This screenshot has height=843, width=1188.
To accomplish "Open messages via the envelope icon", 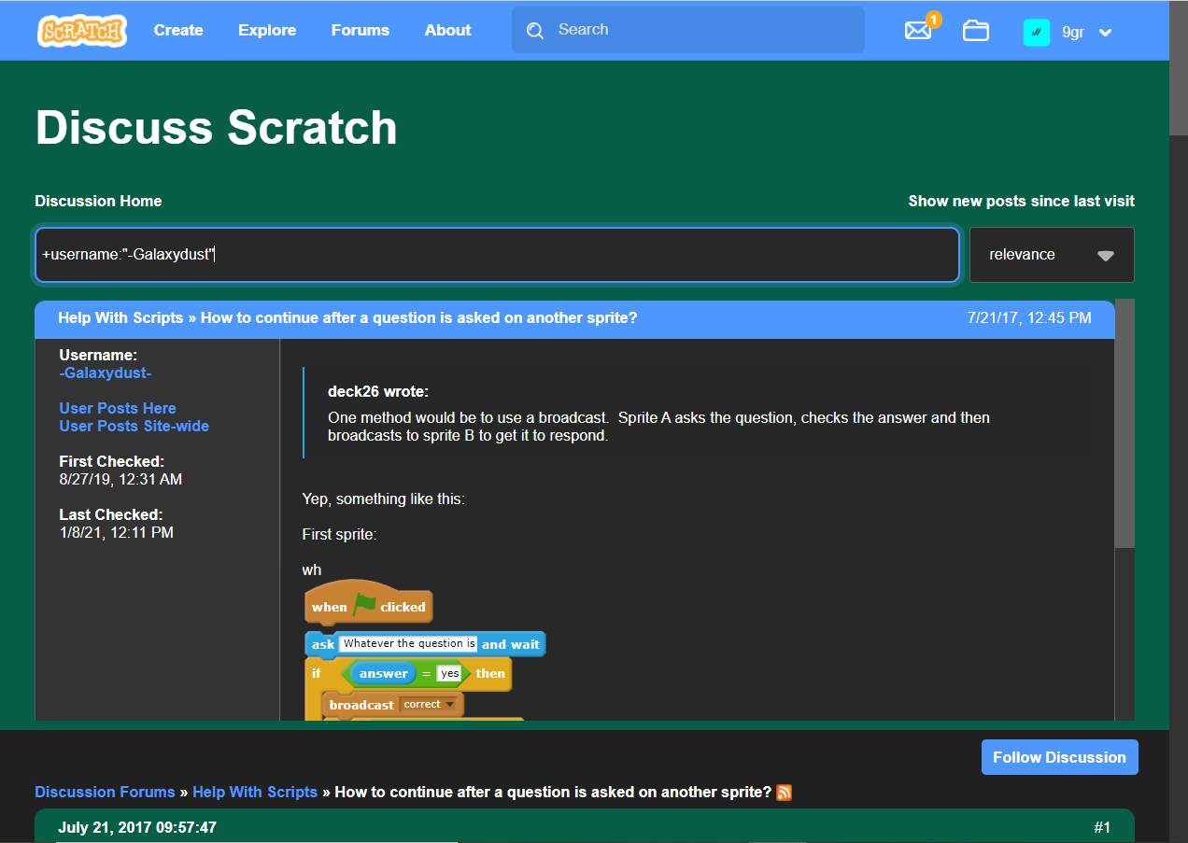I will 918,32.
